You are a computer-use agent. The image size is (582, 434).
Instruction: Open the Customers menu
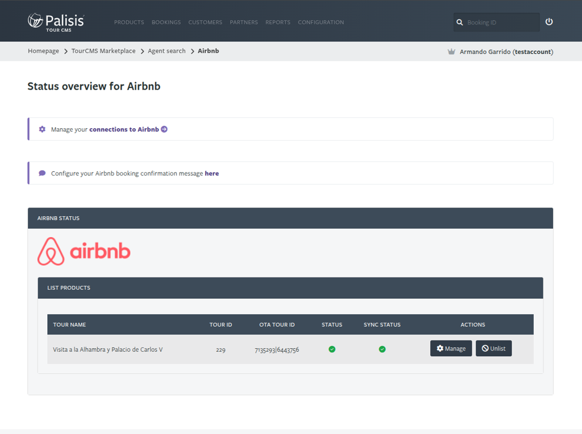(x=205, y=22)
